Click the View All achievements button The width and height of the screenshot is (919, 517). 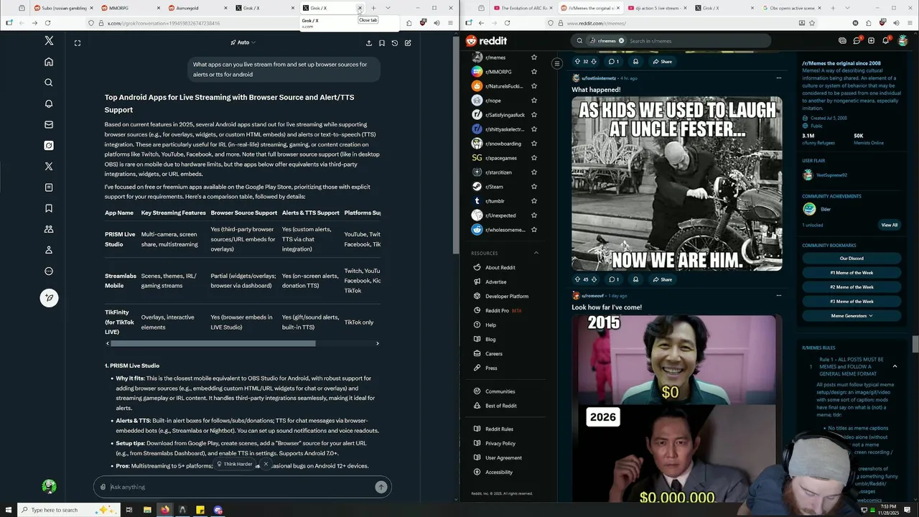(889, 225)
